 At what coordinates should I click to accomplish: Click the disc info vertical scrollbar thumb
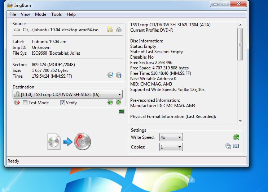tap(240, 44)
